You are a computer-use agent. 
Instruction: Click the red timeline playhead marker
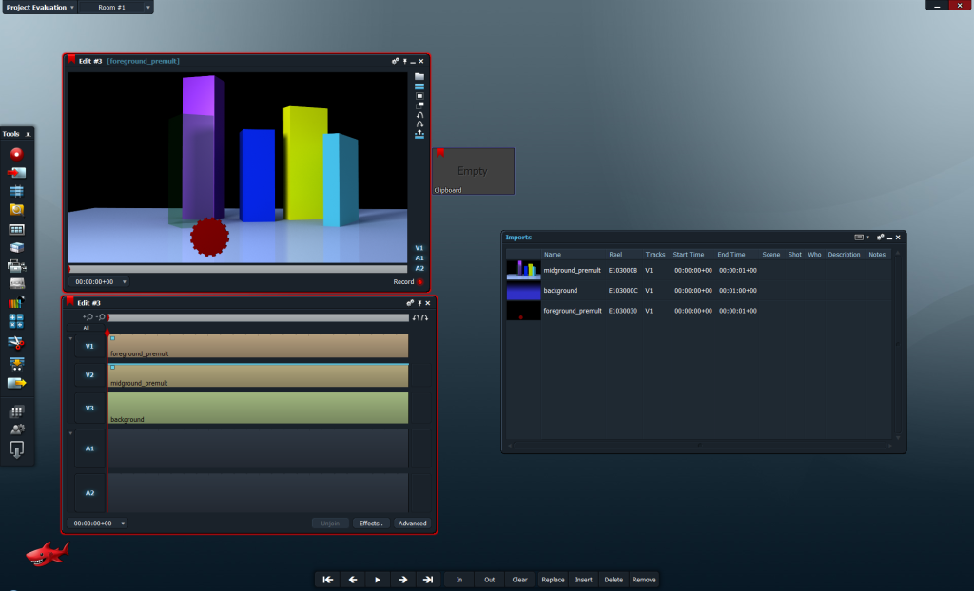point(107,334)
